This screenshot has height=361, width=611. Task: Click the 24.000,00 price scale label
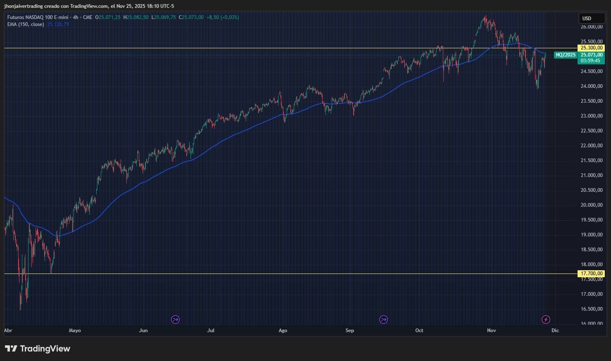[x=592, y=86]
